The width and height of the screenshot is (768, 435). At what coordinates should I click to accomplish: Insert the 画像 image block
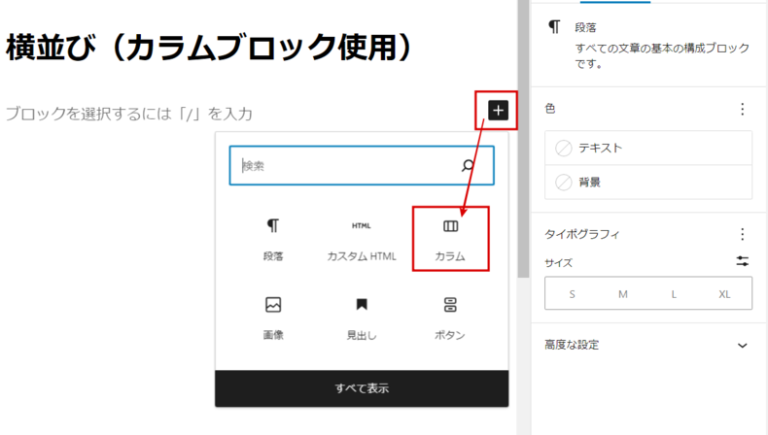[273, 318]
